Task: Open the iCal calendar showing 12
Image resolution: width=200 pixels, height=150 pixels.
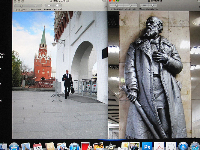Action: [38, 147]
